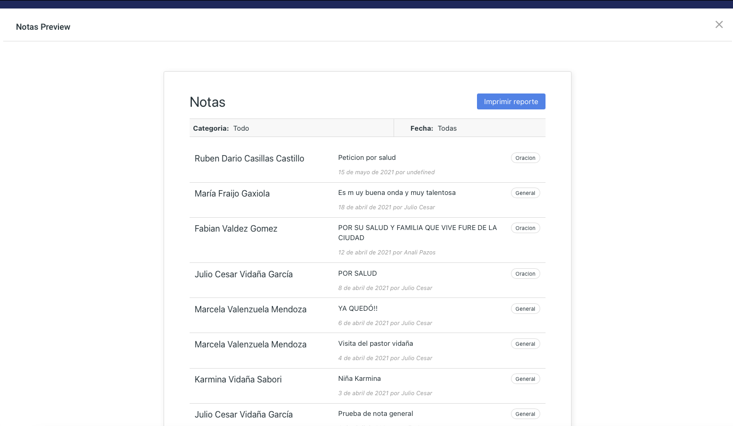Click the date 15 de mayo de 2021
Viewport: 733px width, 426px height.
pyautogui.click(x=387, y=172)
